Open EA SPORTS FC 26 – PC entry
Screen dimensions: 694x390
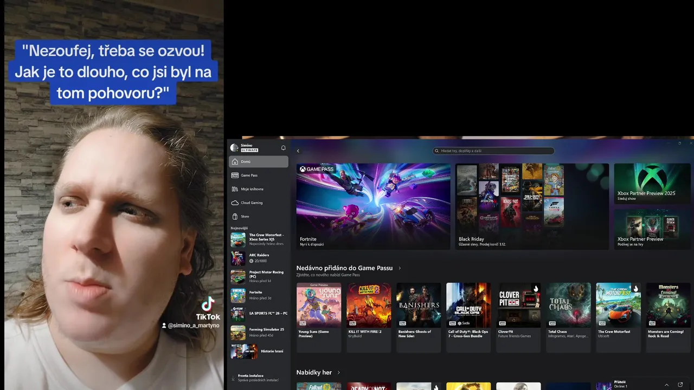pos(259,314)
